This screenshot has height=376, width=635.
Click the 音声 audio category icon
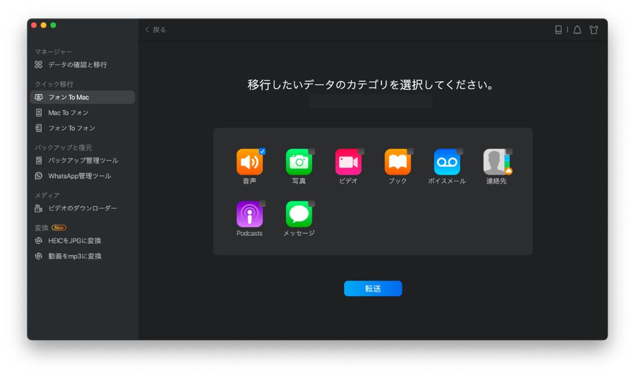(x=249, y=162)
